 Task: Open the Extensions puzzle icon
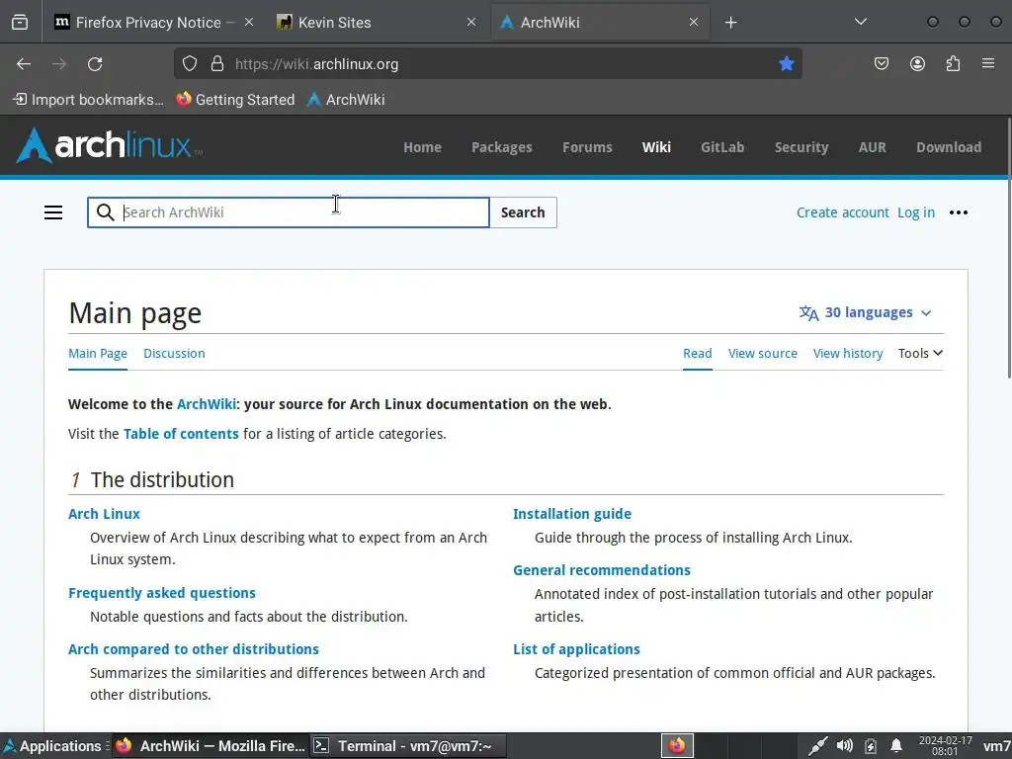point(953,64)
